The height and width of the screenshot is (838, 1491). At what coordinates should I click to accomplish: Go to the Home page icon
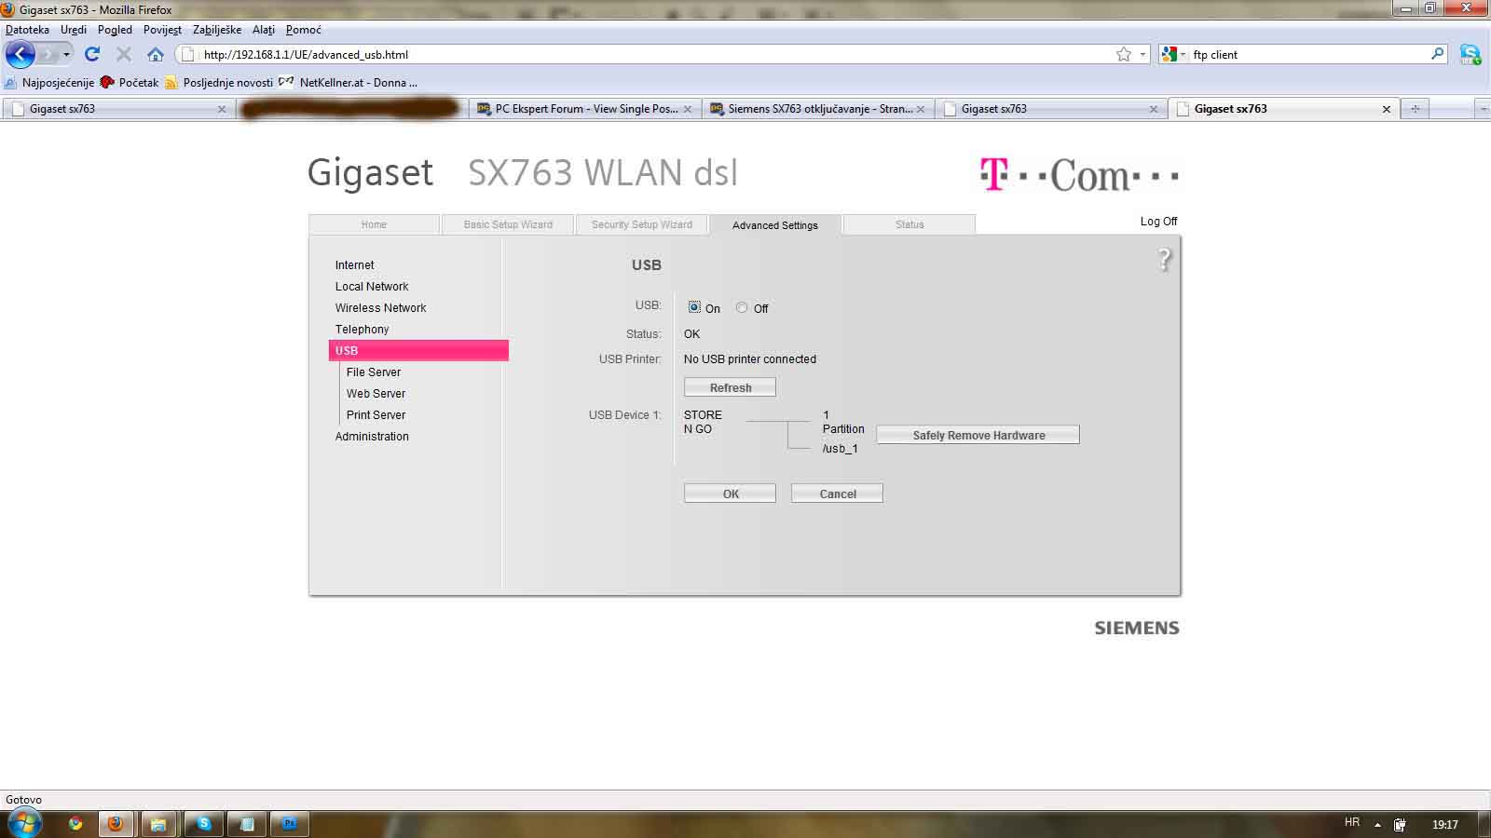pos(156,54)
